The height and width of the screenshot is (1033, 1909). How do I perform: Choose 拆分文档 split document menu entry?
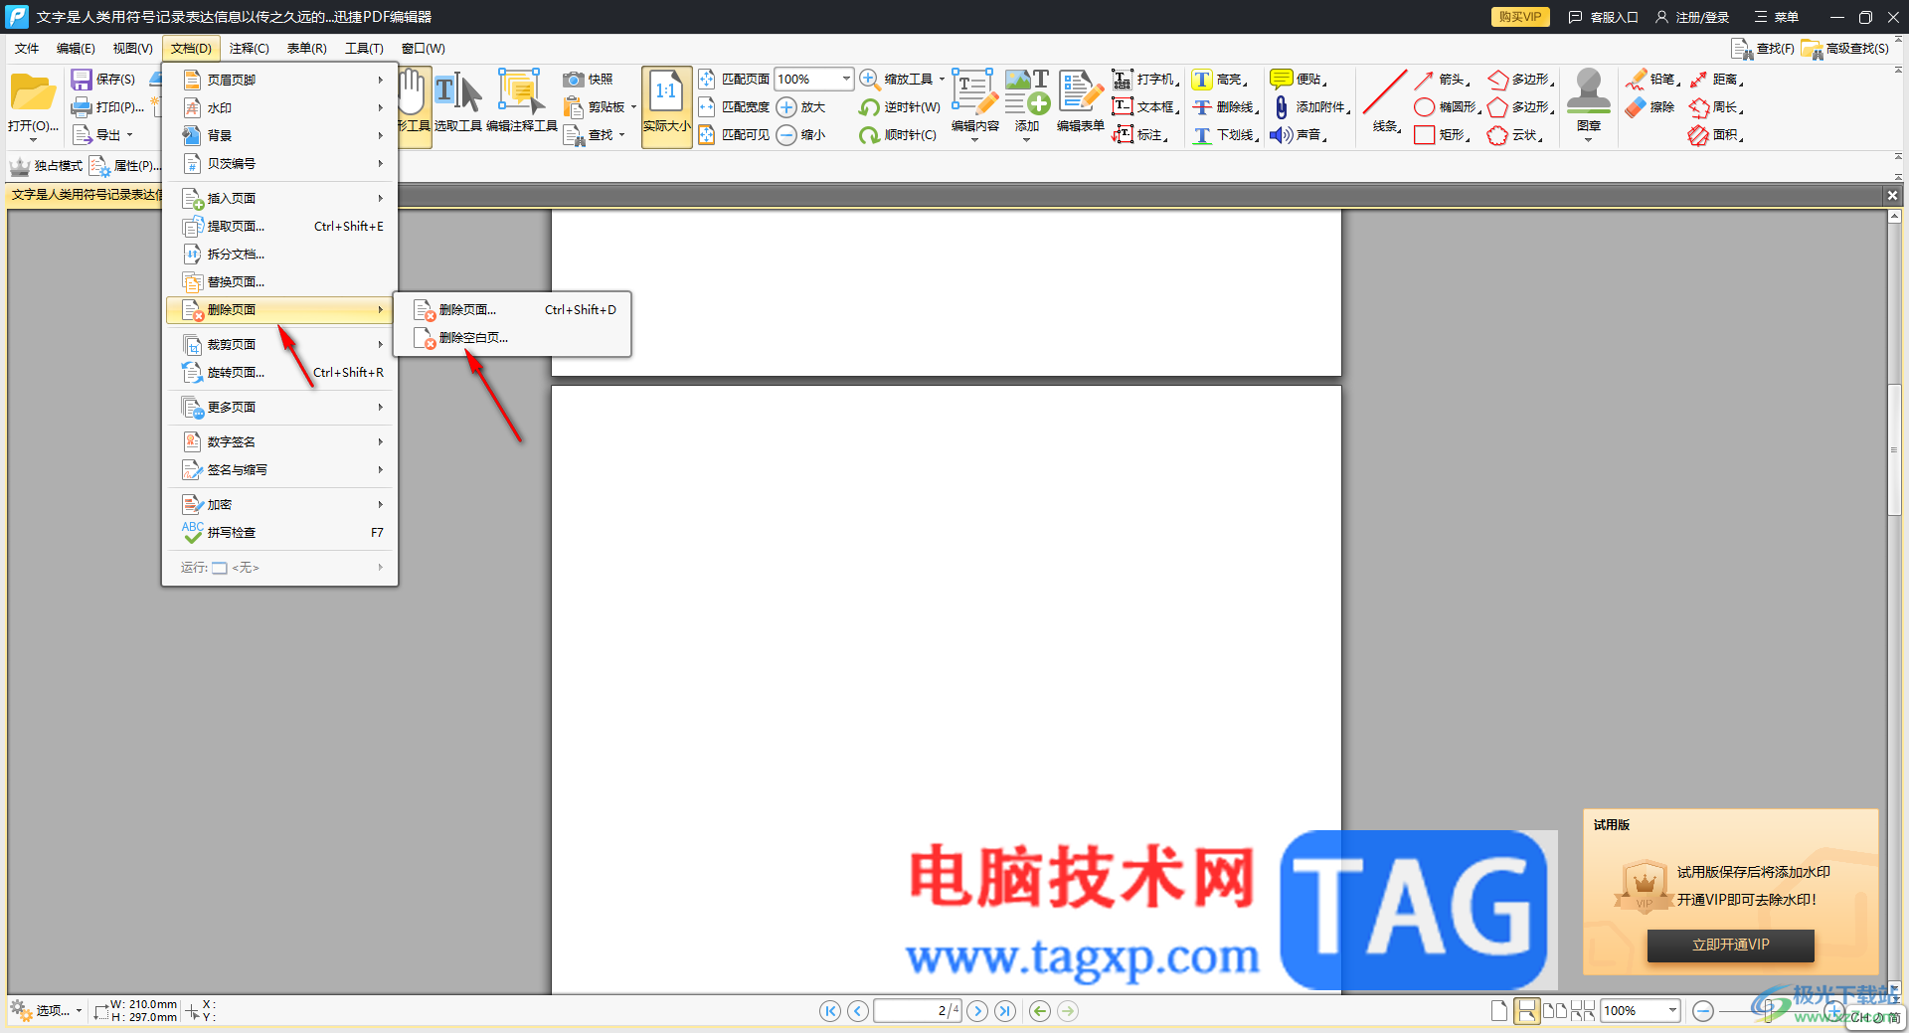(x=281, y=255)
